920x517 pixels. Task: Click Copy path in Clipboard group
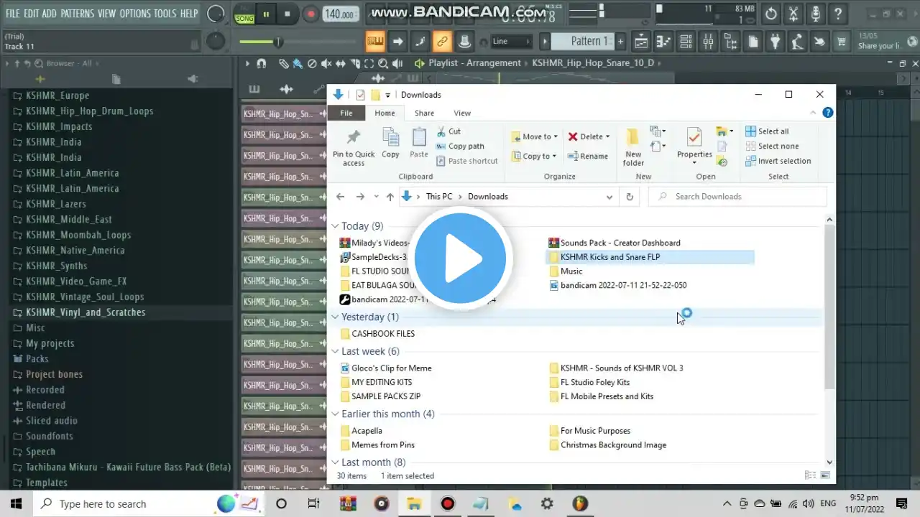tap(460, 146)
